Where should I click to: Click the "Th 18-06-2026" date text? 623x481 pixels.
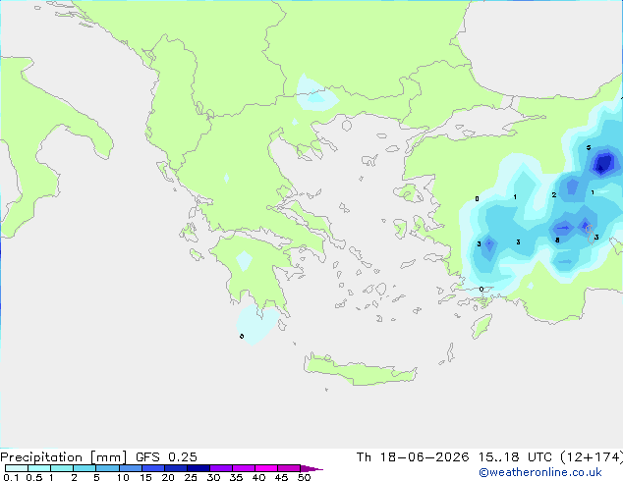click(x=413, y=457)
